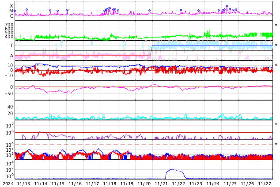Select the 11/17 date label
This screenshot has height=187, width=280.
coord(92,183)
